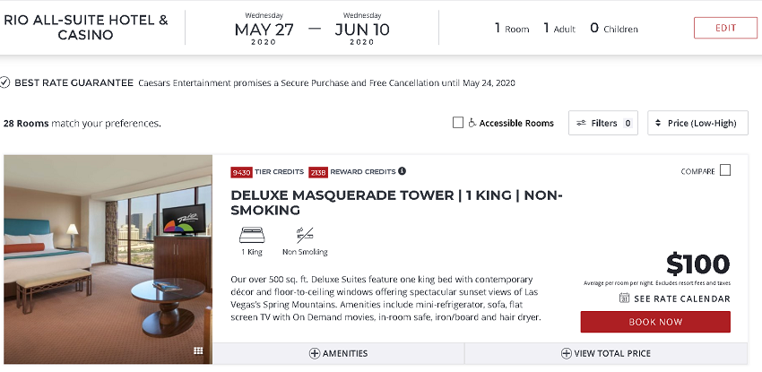Image resolution: width=762 pixels, height=372 pixels.
Task: Enable the Accessible Rooms checkbox
Action: point(458,123)
